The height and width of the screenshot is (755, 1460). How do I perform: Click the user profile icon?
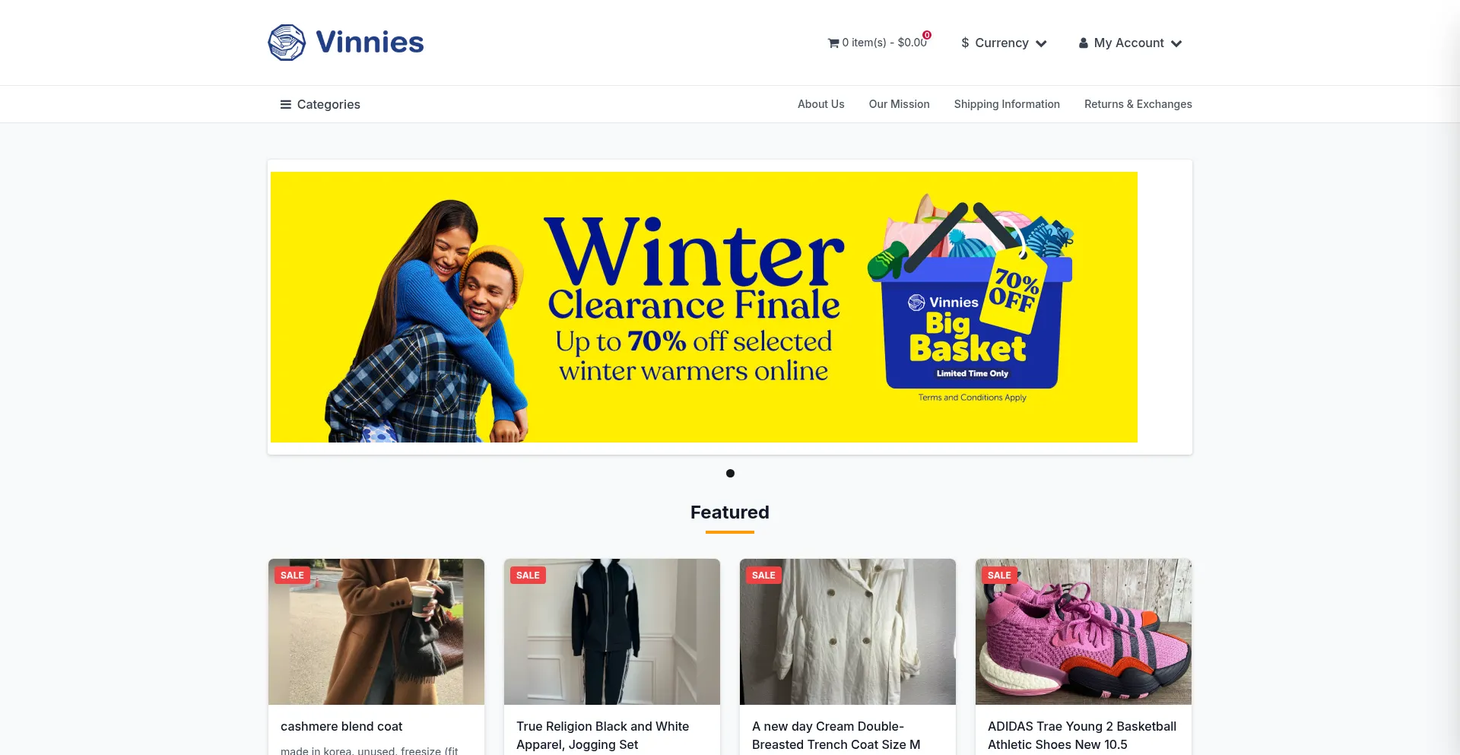click(x=1084, y=43)
